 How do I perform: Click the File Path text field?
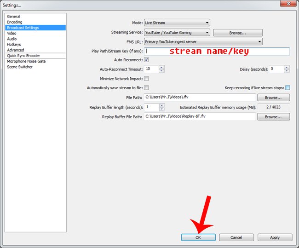click(x=200, y=97)
